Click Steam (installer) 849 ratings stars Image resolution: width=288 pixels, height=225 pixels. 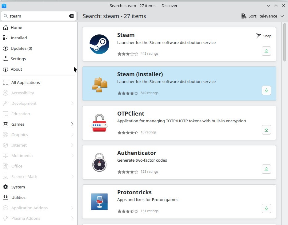click(128, 93)
